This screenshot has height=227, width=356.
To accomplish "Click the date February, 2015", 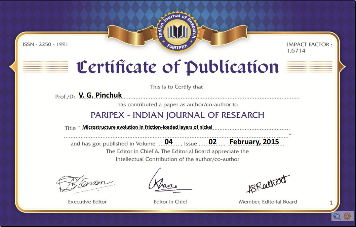I will tap(254, 142).
